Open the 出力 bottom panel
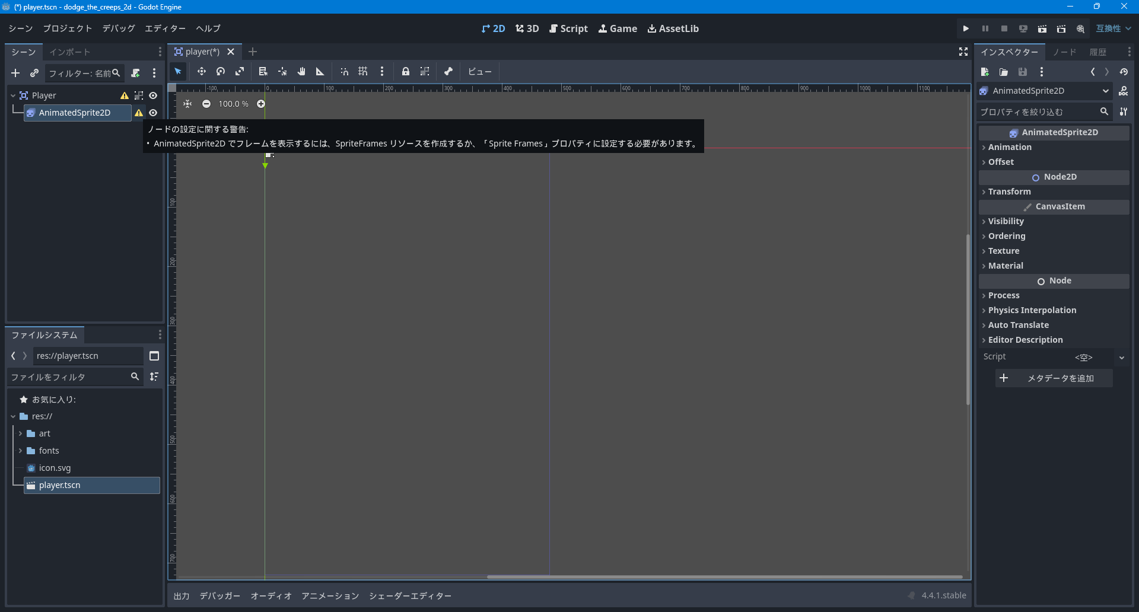 182,596
